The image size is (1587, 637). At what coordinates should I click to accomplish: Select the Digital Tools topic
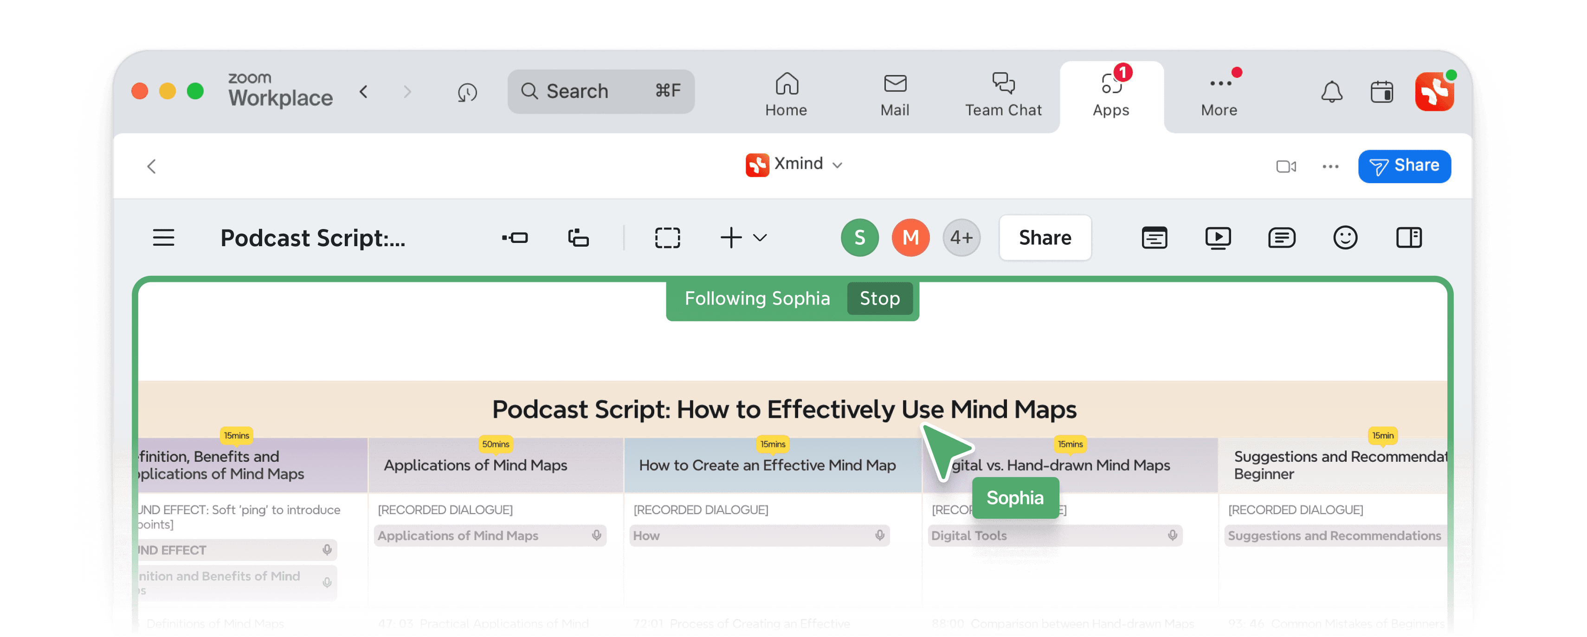1055,535
